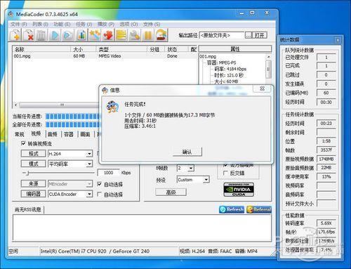Click the 1000 Kbps bitrate field
The height and width of the screenshot is (269, 351).
pyautogui.click(x=108, y=173)
